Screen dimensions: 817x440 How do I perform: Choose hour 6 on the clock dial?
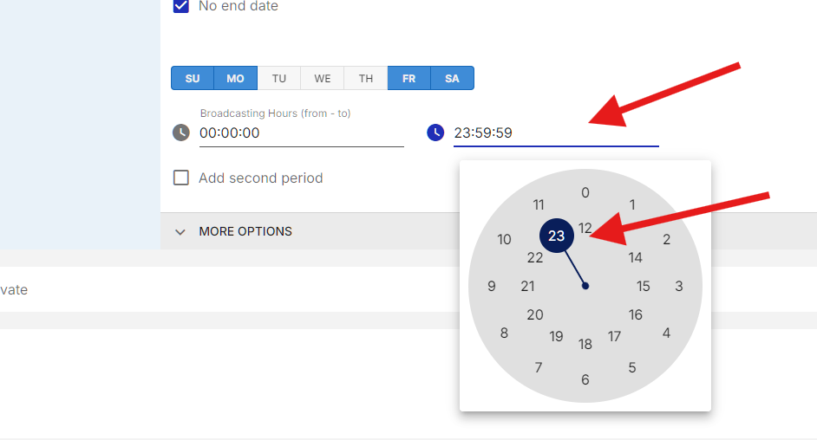pos(585,379)
